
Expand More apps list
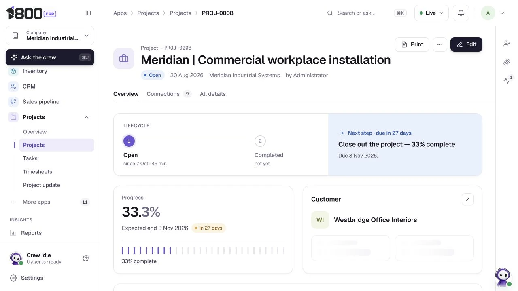tap(50, 202)
